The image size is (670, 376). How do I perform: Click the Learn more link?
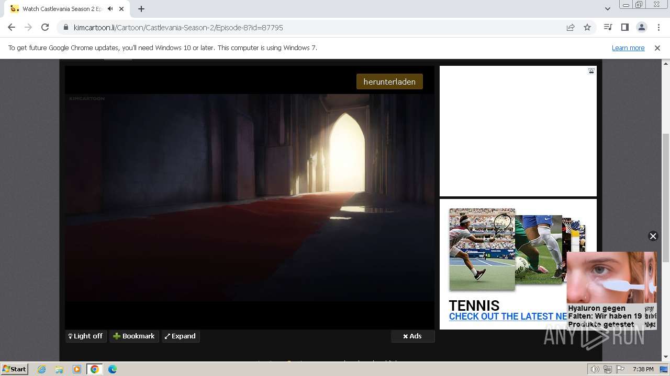[x=628, y=48]
